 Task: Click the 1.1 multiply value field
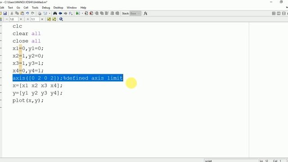point(35,19)
